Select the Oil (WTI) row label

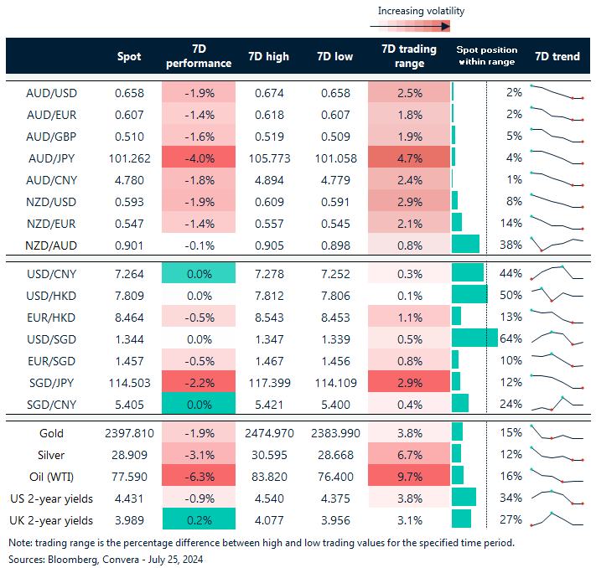51,477
